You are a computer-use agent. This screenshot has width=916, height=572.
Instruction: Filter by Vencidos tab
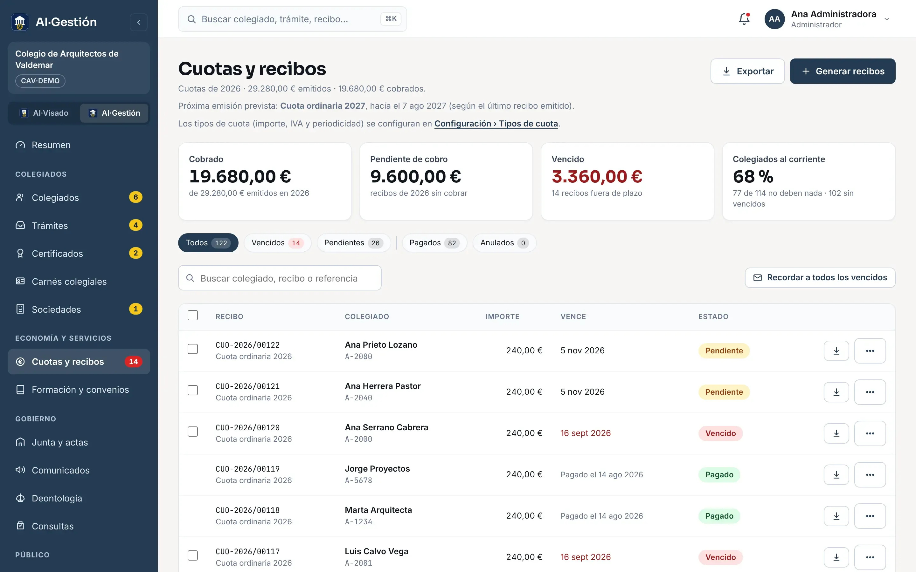(x=277, y=243)
